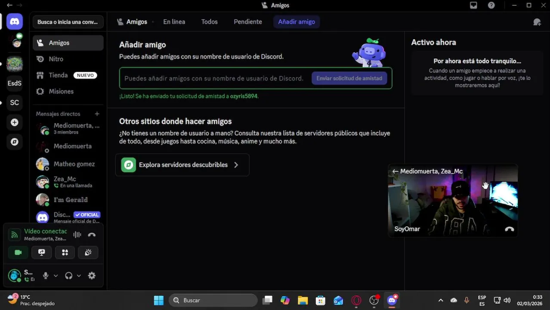Go back with title bar left arrow
This screenshot has width=550, height=310.
(9, 6)
